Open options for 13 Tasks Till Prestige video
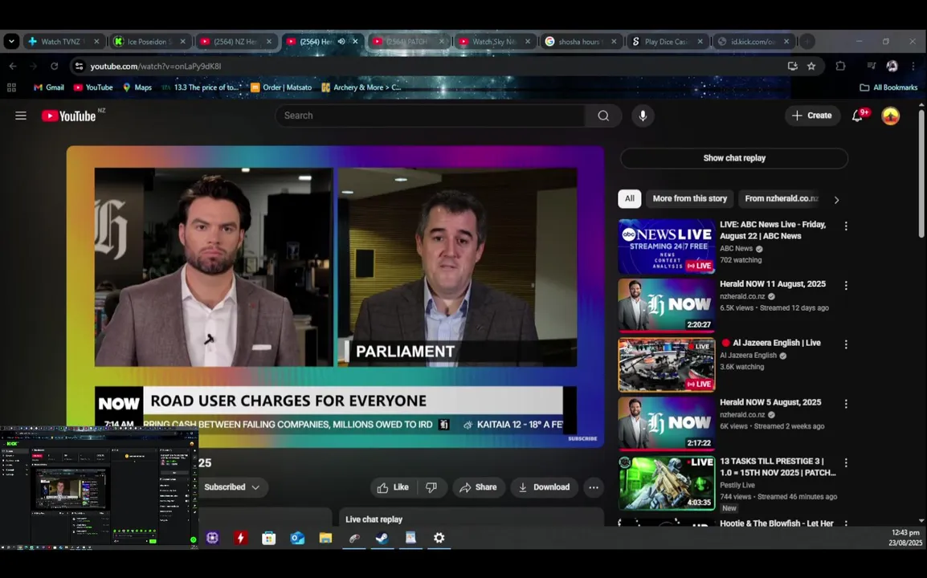This screenshot has width=927, height=578. coord(846,462)
